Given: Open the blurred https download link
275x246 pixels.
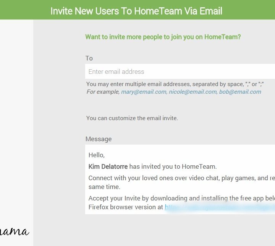Looking at the screenshot, I should click(220, 207).
